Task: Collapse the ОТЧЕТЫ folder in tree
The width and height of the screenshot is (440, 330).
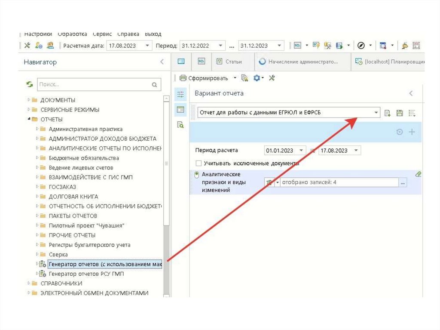Action: pos(29,119)
